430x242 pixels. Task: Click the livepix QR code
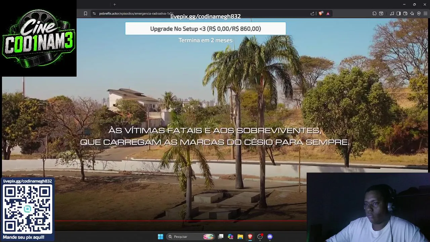click(28, 209)
